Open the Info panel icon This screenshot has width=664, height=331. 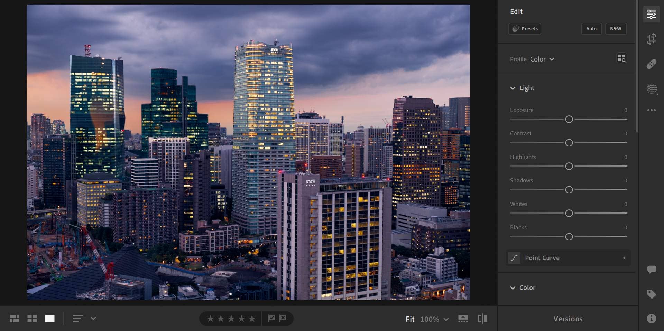click(652, 318)
